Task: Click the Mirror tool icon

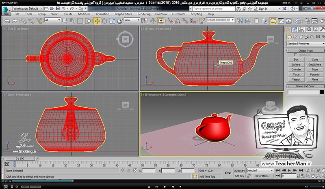Action: click(x=240, y=21)
